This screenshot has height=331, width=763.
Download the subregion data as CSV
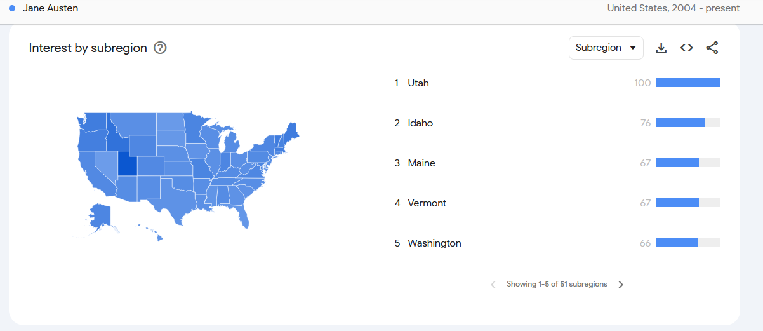pos(661,48)
